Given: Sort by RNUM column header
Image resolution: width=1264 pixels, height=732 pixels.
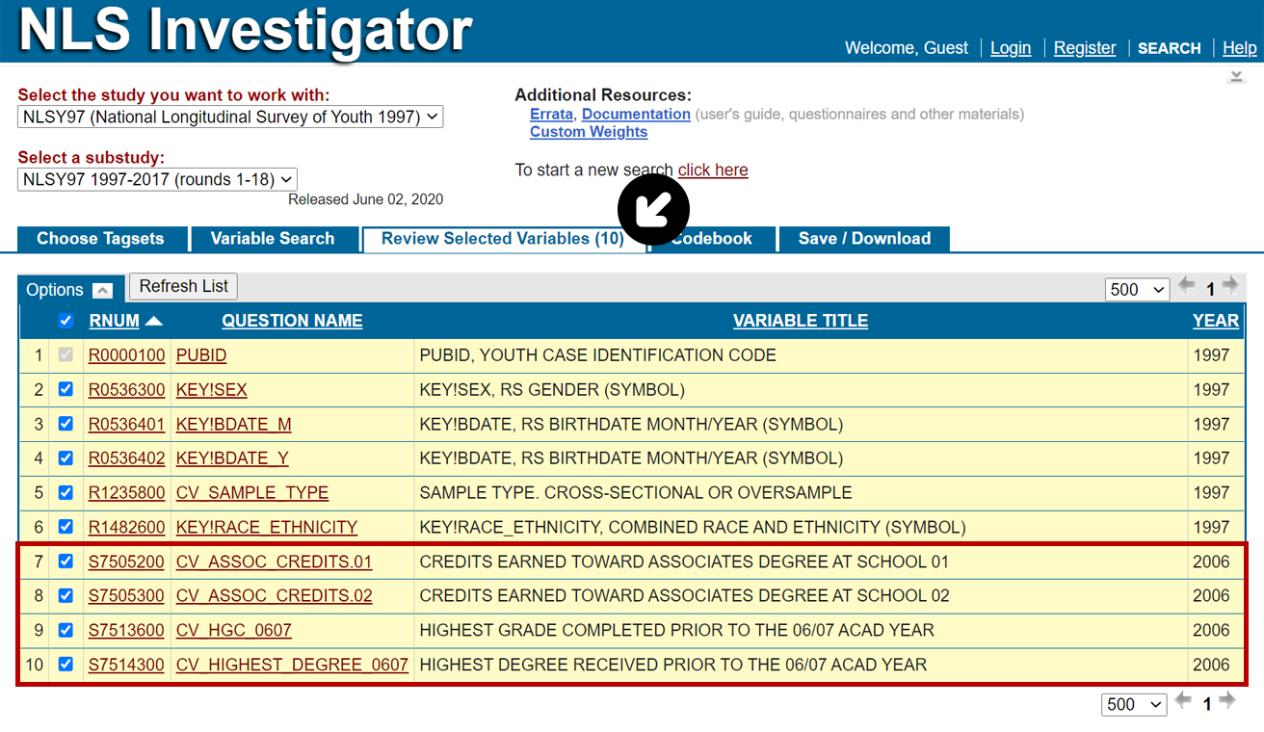Looking at the screenshot, I should click(x=114, y=321).
